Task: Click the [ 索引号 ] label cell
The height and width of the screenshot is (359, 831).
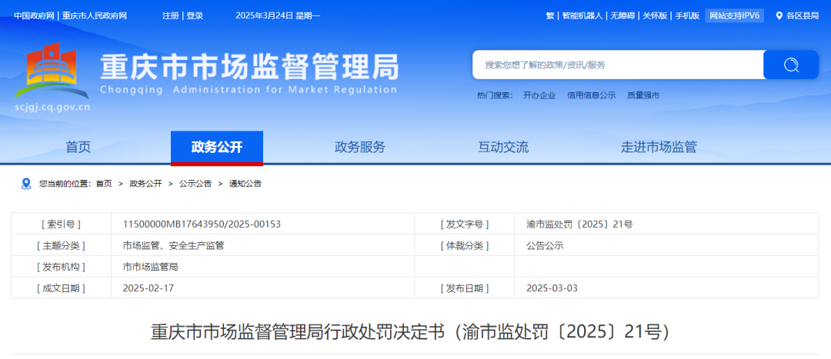Action: coord(61,224)
